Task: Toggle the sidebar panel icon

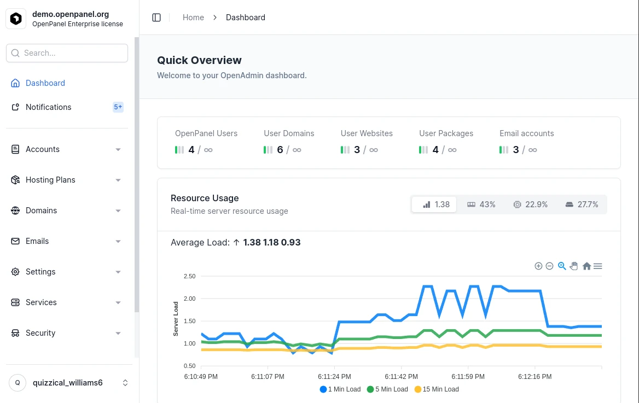Action: tap(156, 17)
